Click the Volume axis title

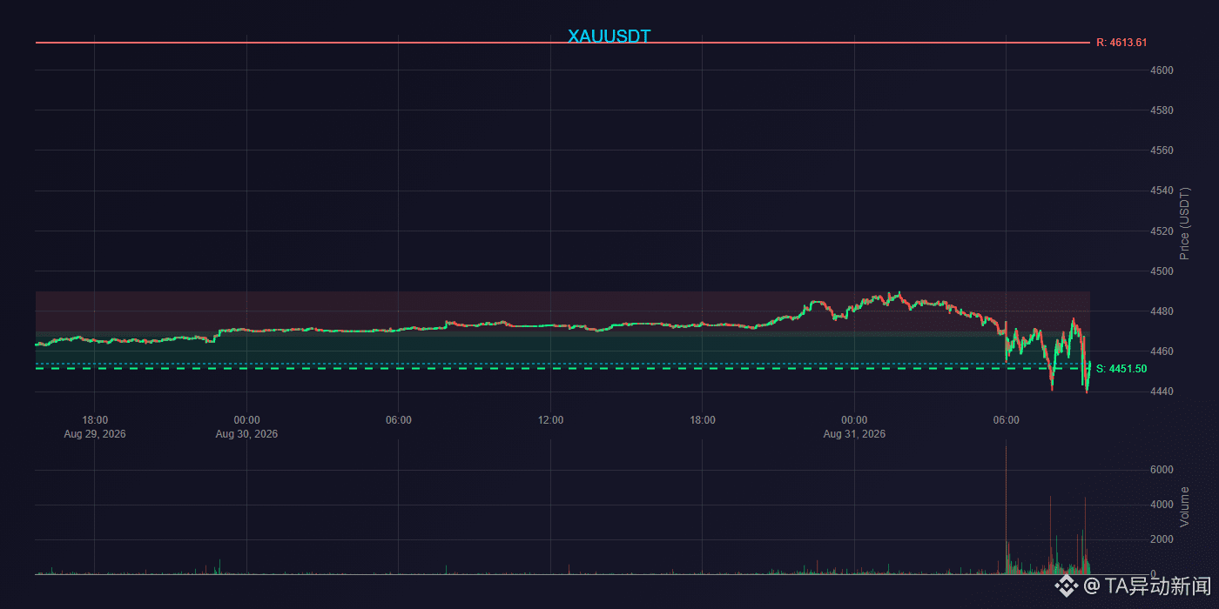coord(1184,506)
